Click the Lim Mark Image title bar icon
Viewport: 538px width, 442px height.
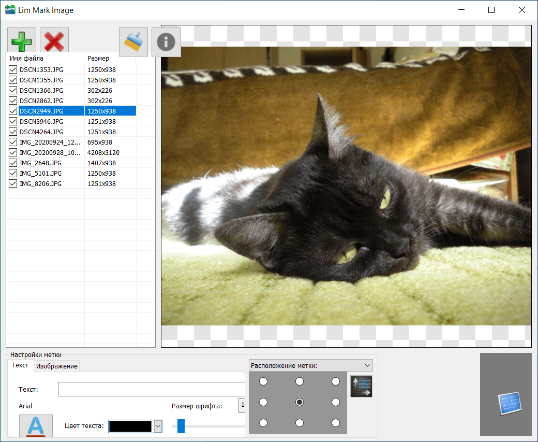point(10,10)
